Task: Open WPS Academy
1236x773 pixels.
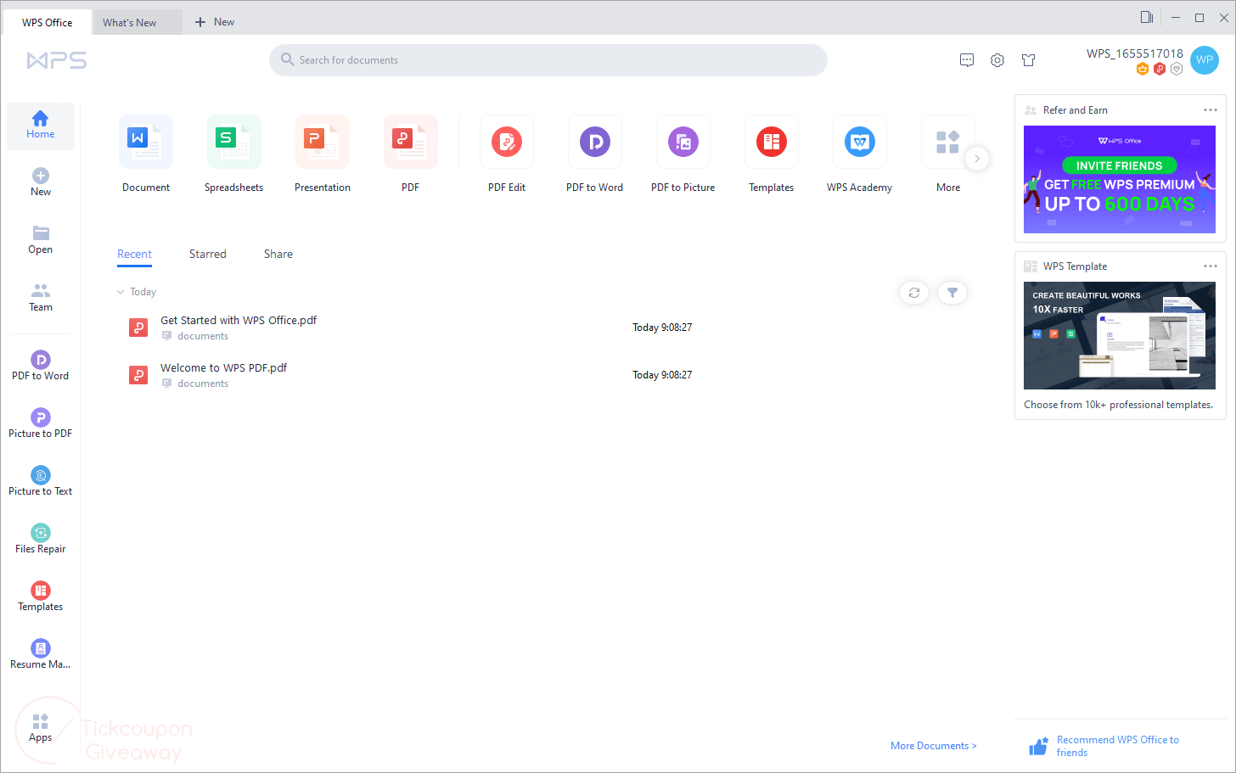Action: 860,154
